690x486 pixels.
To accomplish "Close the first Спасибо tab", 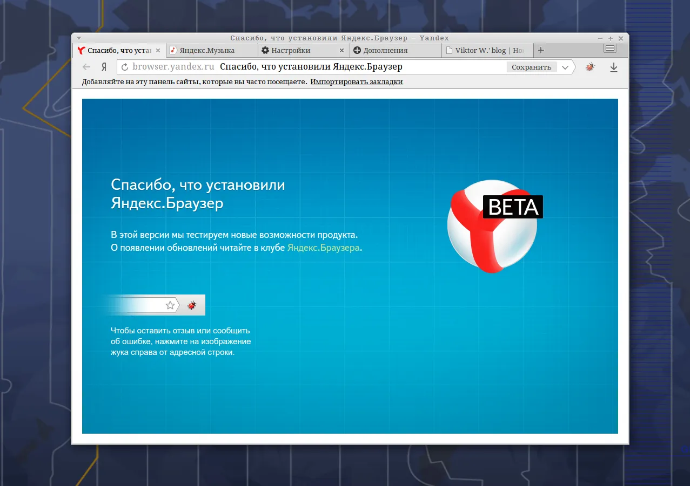I will (158, 50).
